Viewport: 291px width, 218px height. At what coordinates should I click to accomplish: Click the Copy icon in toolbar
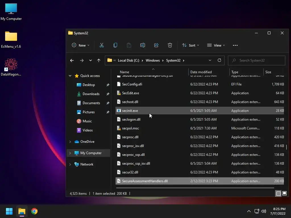coord(115,45)
